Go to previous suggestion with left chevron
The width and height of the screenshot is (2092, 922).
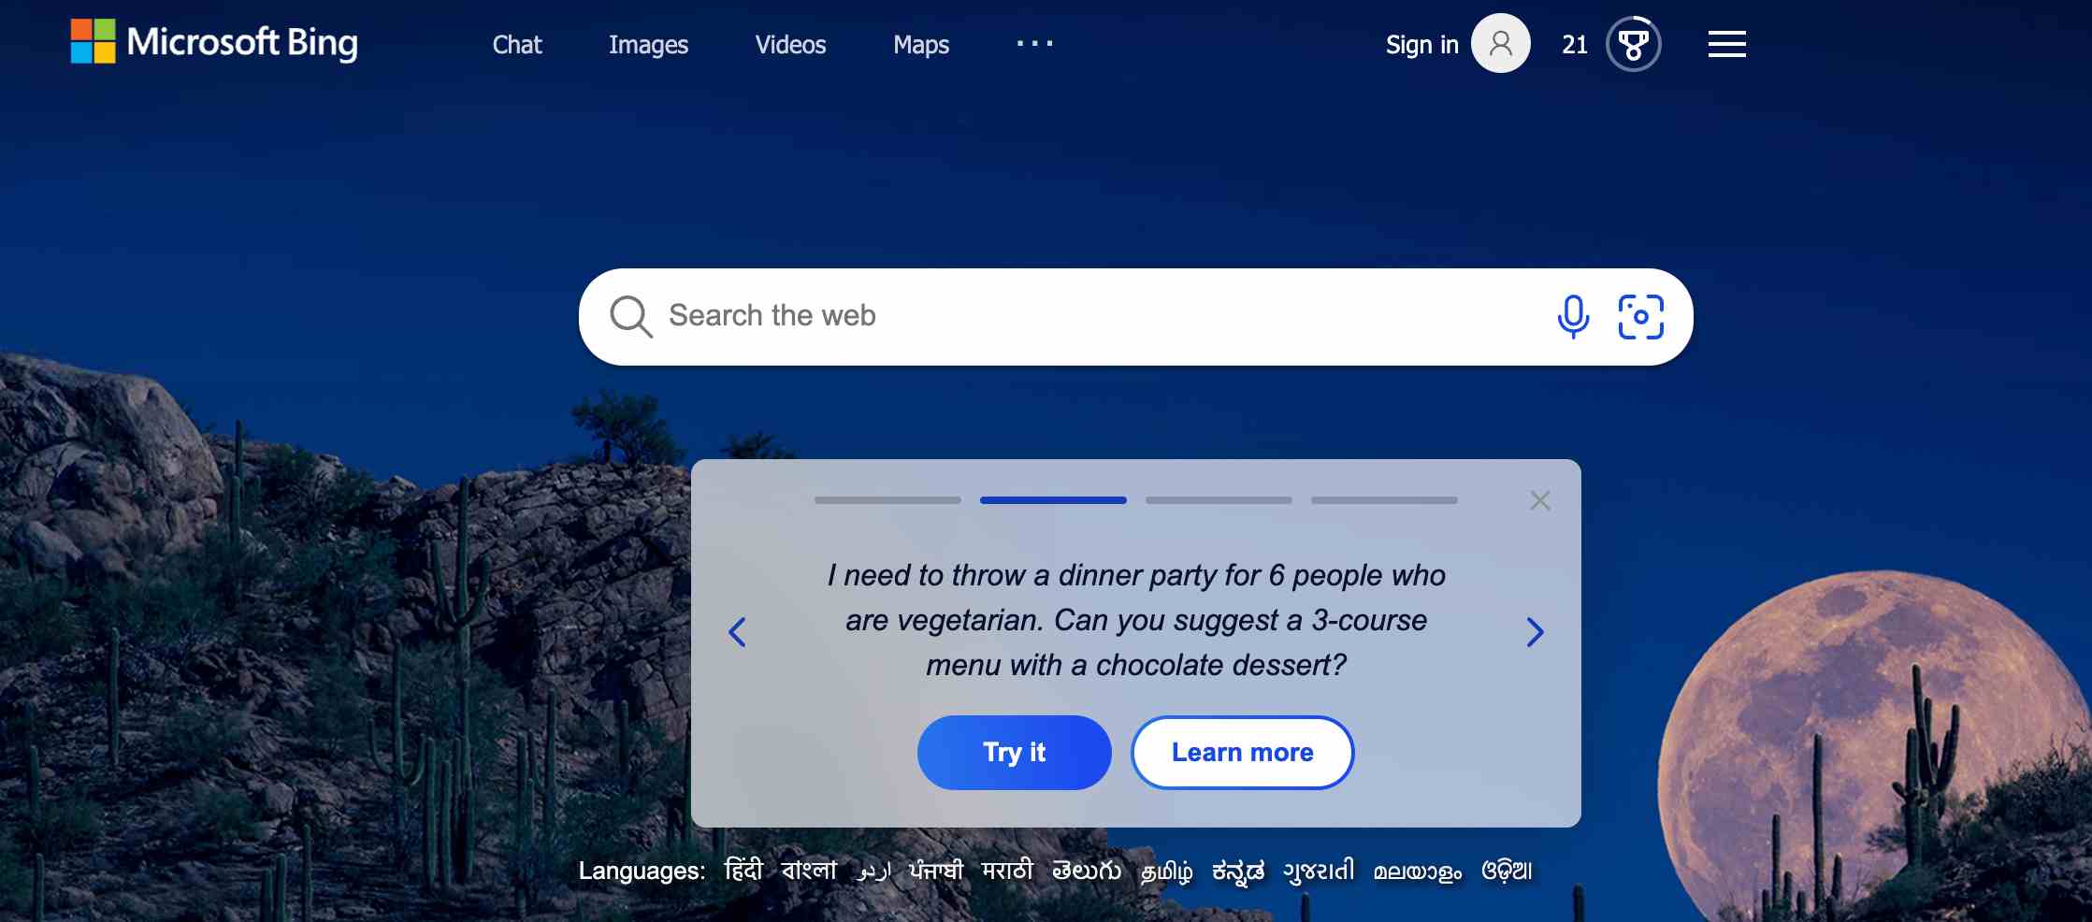tap(737, 632)
